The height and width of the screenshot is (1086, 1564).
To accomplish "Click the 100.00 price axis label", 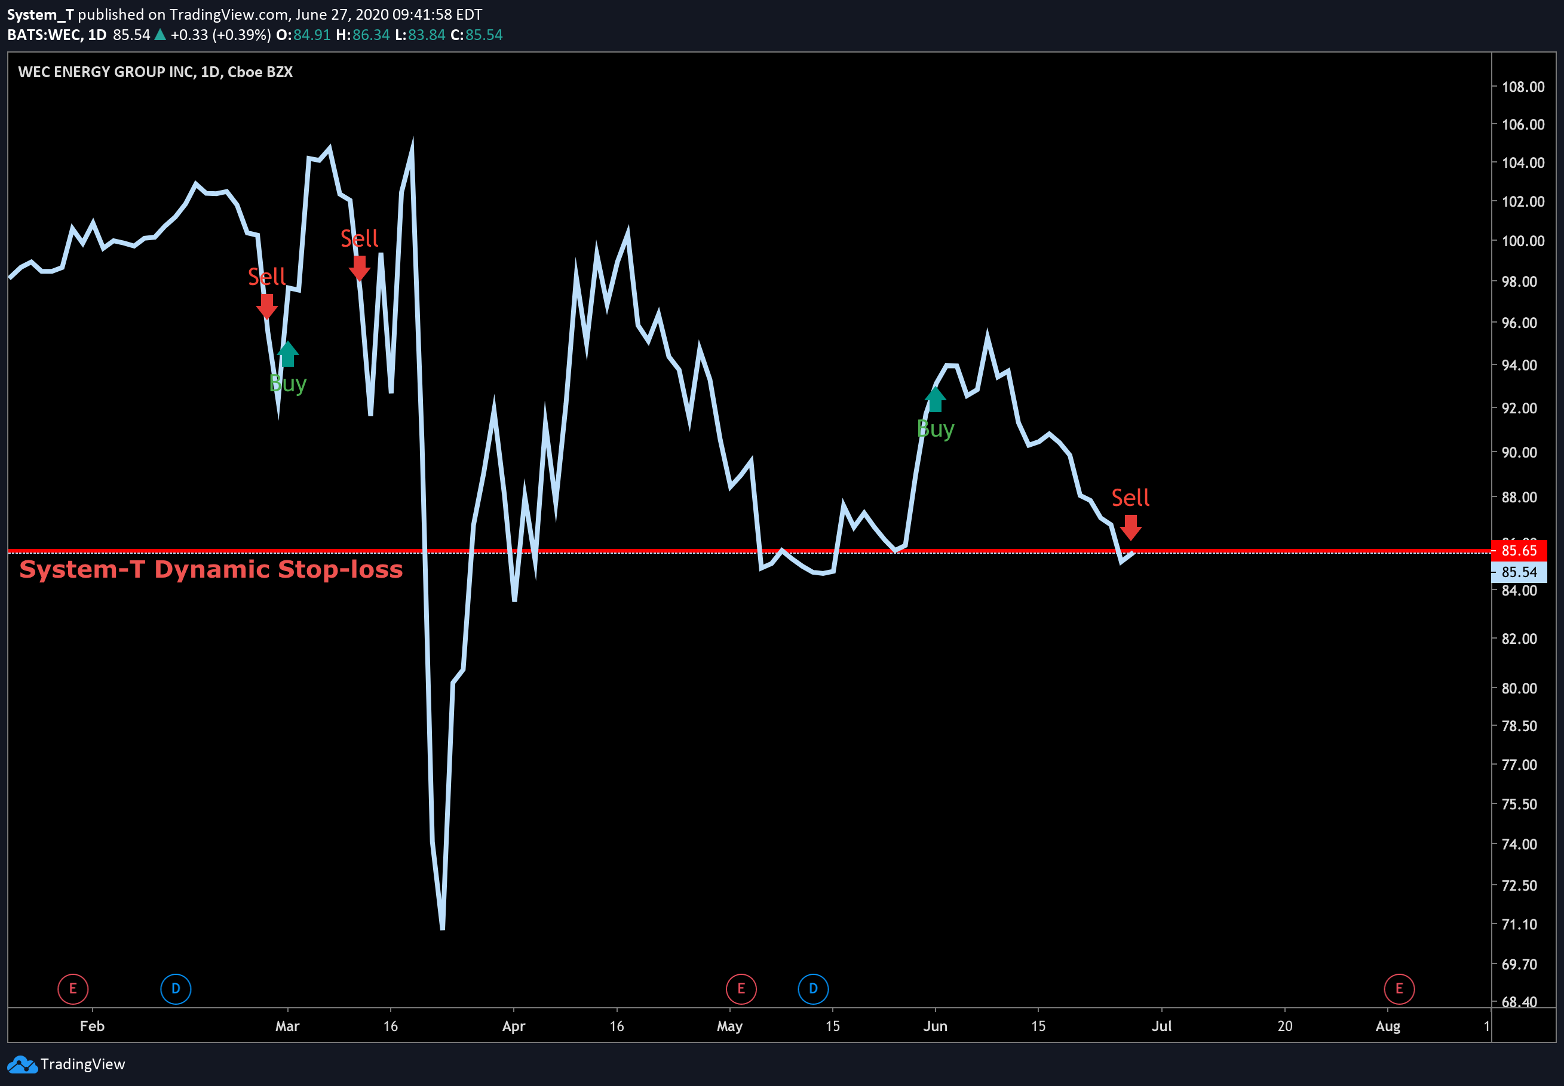I will [x=1523, y=241].
